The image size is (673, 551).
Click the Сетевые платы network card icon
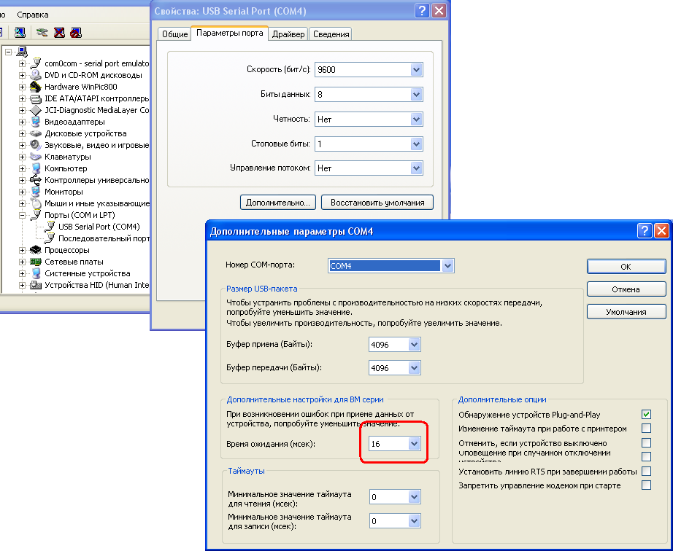pos(36,262)
